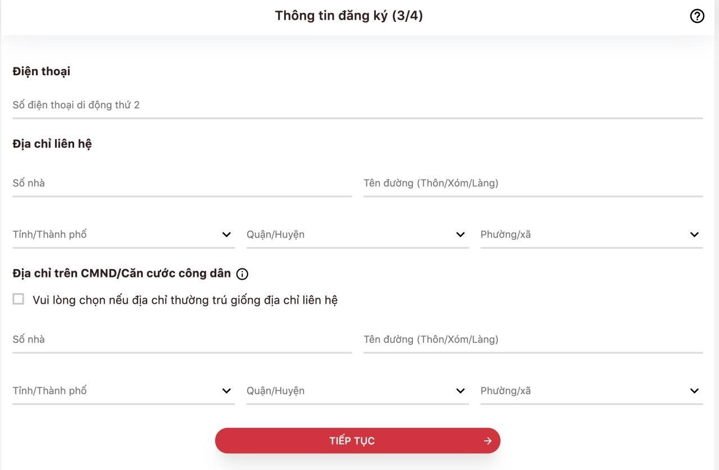
Task: Click chevron of ID address Quận/Huyện
Action: click(461, 391)
